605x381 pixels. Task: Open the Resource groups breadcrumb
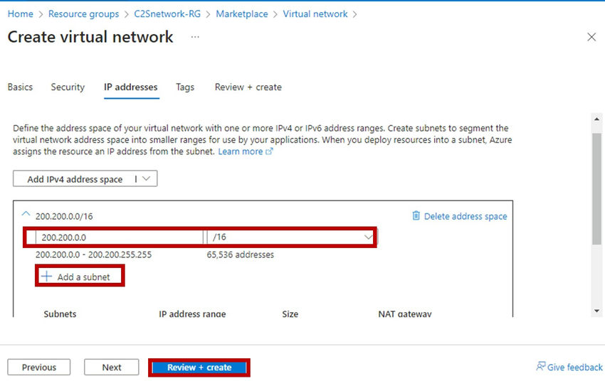[84, 14]
